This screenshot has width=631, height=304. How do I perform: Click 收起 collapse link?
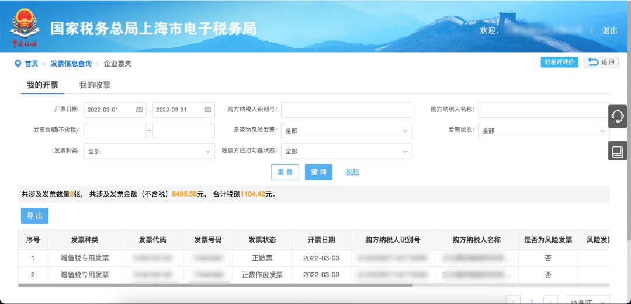[x=352, y=172]
